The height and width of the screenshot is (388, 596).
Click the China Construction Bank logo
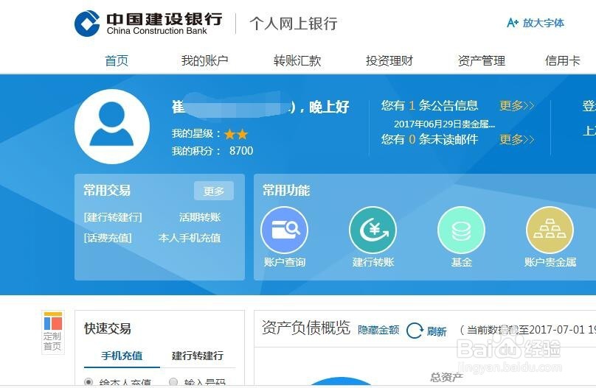148,24
